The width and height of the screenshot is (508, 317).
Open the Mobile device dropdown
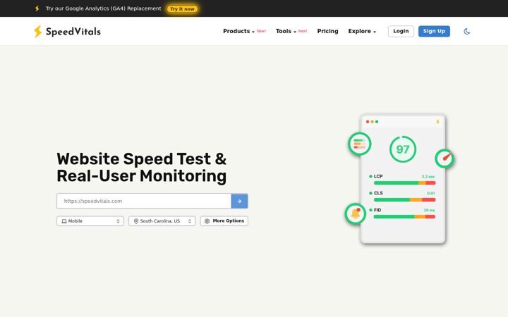tap(90, 221)
